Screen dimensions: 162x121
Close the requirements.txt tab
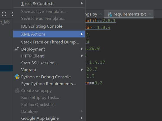pos(150,14)
